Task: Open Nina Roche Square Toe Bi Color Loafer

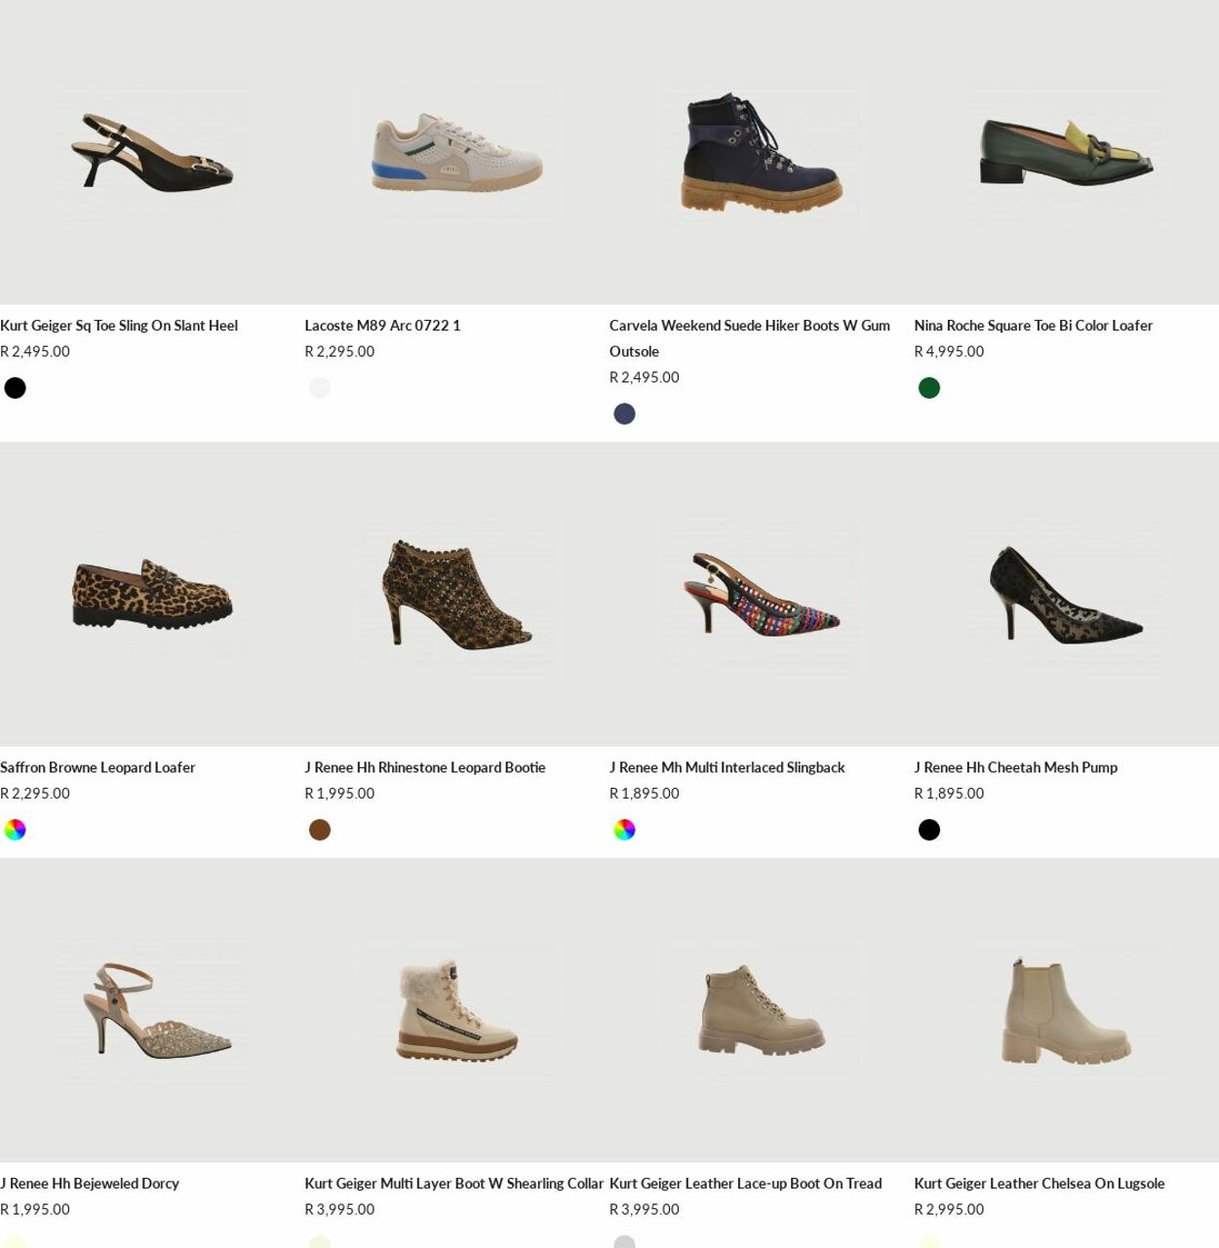Action: coord(1033,326)
